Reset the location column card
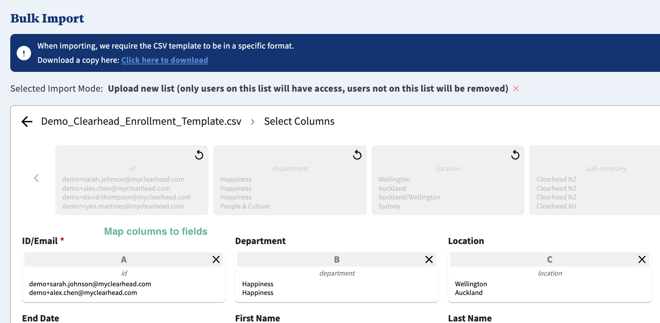660x323 pixels. (515, 155)
